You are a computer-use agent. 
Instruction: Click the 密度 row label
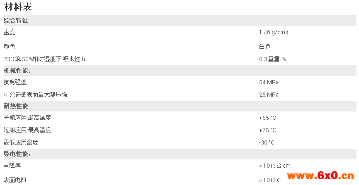tap(10, 32)
